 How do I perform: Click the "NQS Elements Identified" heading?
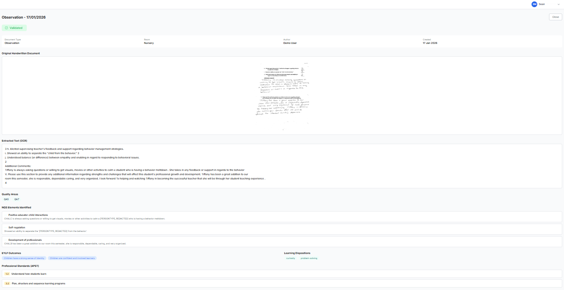[x=16, y=208]
